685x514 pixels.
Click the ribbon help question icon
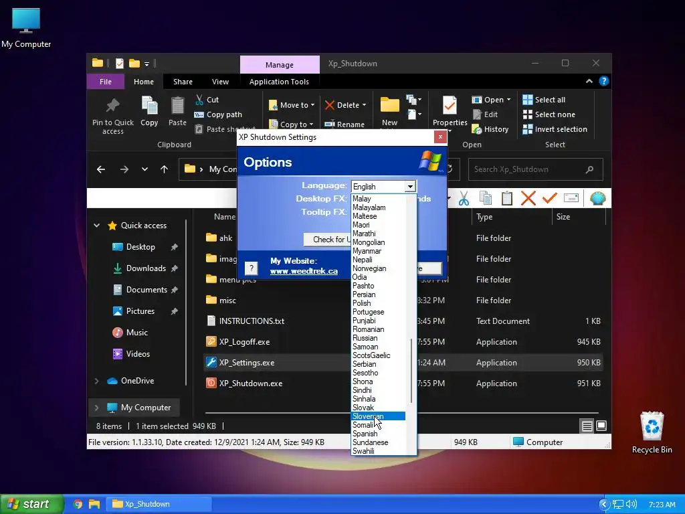point(604,81)
